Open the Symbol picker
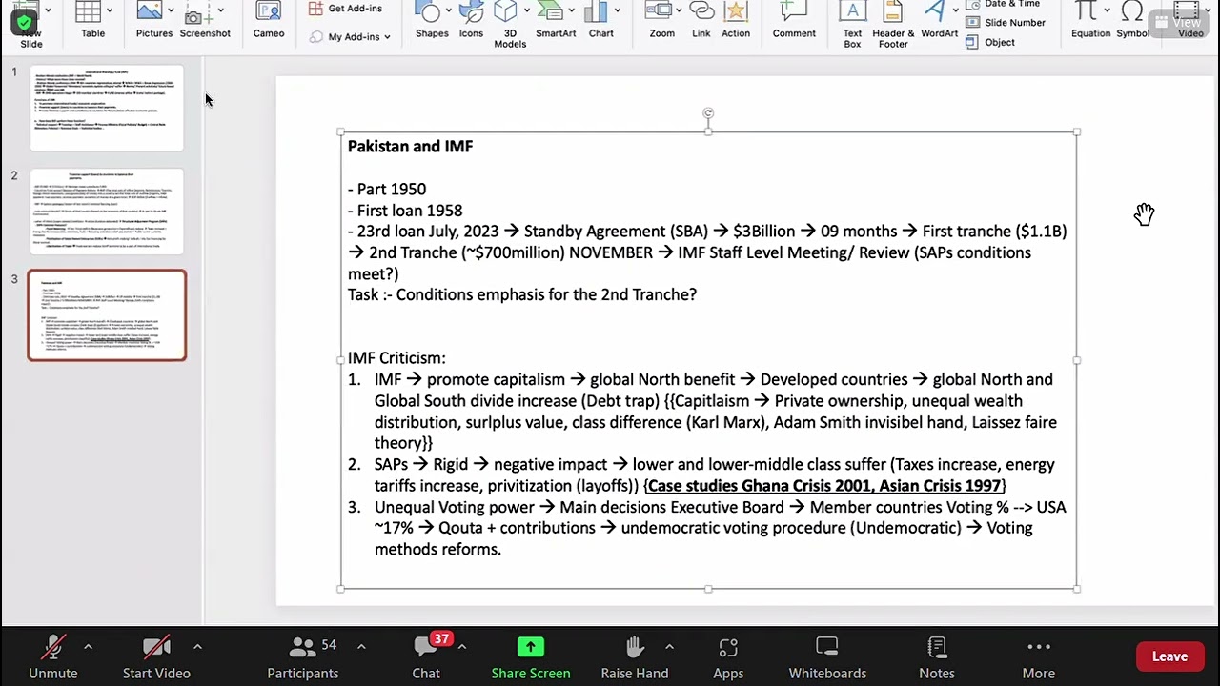Screen dimensions: 1220x686 coord(1132,19)
